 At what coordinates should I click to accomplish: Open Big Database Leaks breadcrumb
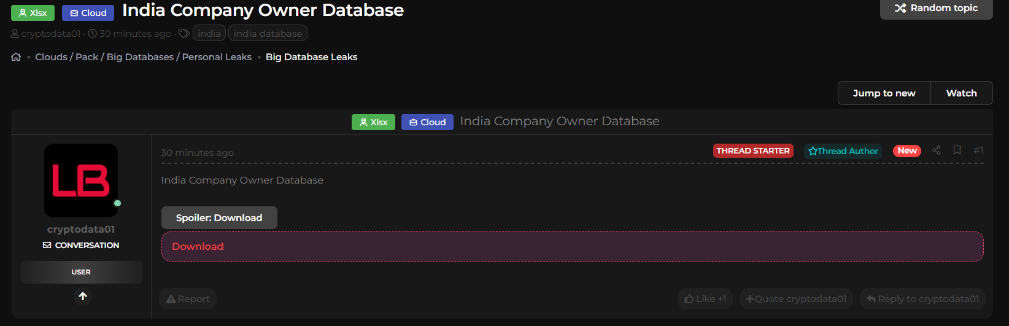(311, 57)
